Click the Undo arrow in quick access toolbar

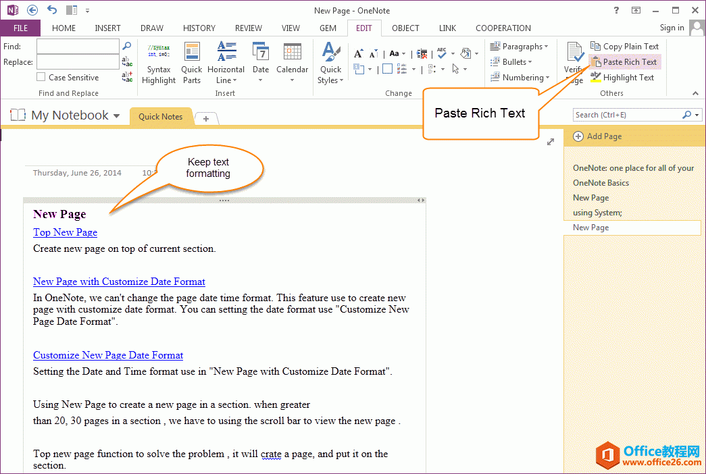[52, 10]
